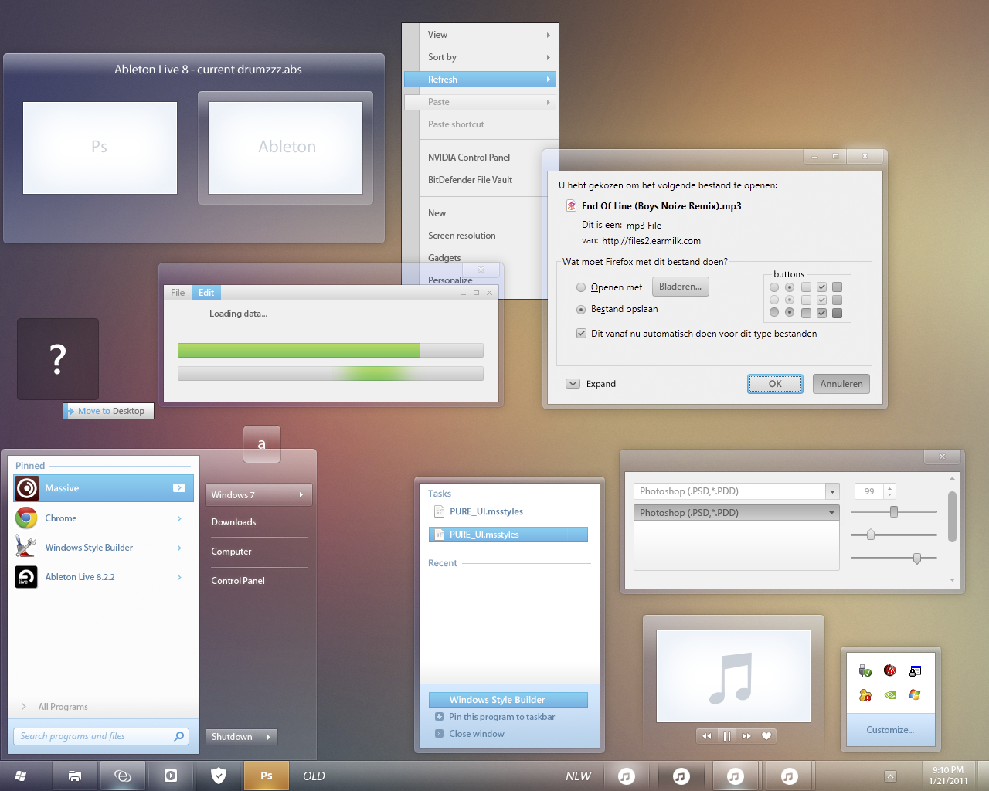Click the NVIDIA icon in the tray popup

click(x=890, y=694)
